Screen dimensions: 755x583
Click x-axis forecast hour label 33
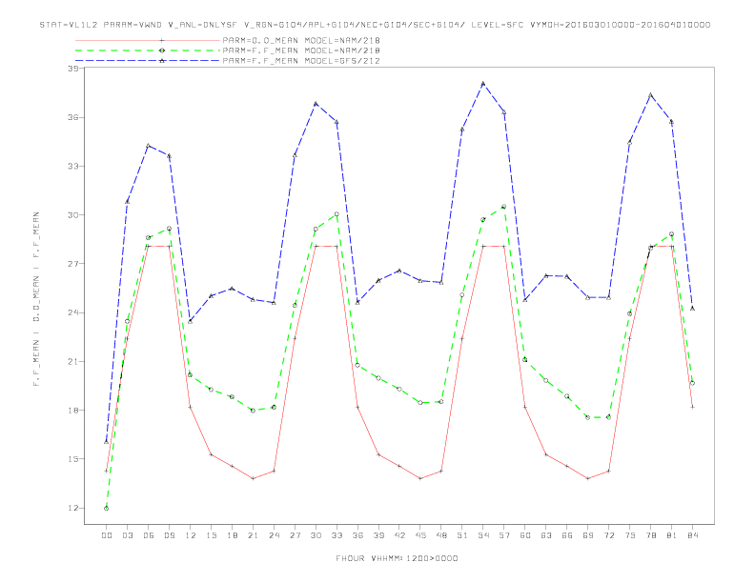point(337,535)
